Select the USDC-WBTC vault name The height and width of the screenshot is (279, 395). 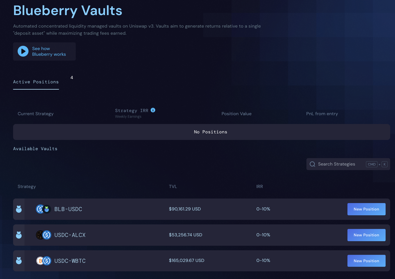click(x=70, y=261)
